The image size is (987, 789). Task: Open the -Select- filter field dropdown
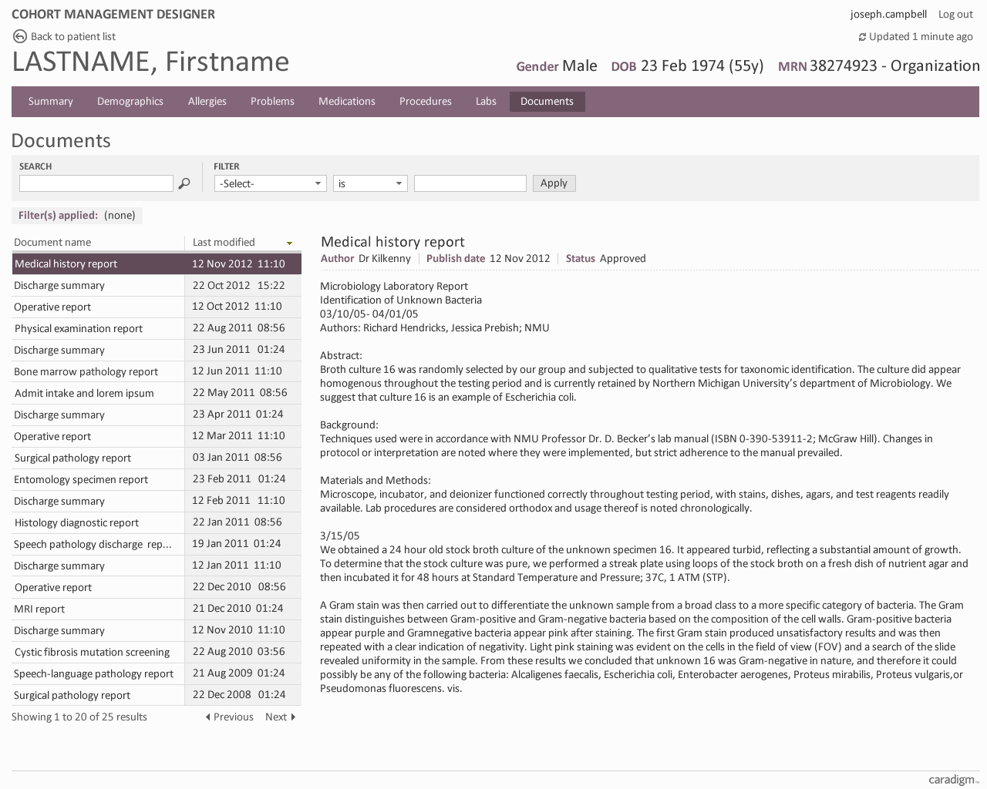[x=270, y=183]
